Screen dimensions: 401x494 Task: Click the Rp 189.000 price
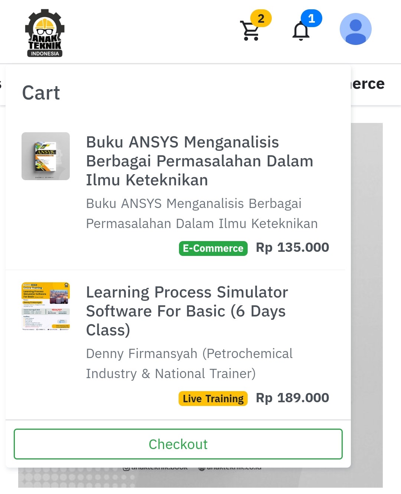292,398
